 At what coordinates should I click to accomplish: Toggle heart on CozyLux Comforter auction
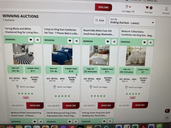pyautogui.click(x=70, y=41)
